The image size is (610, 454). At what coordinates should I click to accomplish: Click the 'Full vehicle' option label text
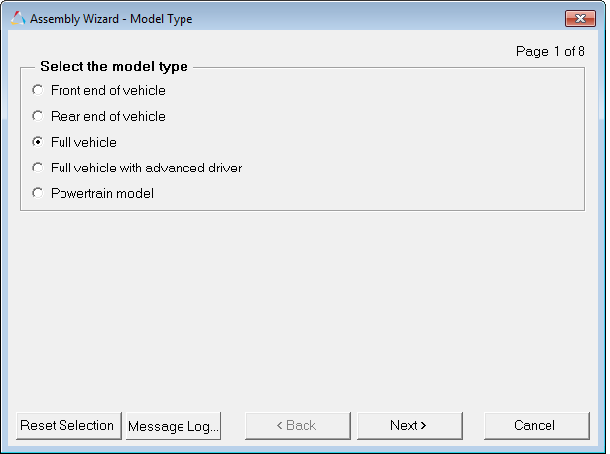click(83, 142)
